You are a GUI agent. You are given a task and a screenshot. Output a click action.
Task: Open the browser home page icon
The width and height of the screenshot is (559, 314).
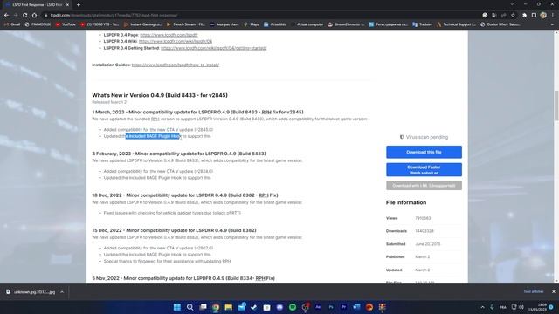click(x=34, y=16)
